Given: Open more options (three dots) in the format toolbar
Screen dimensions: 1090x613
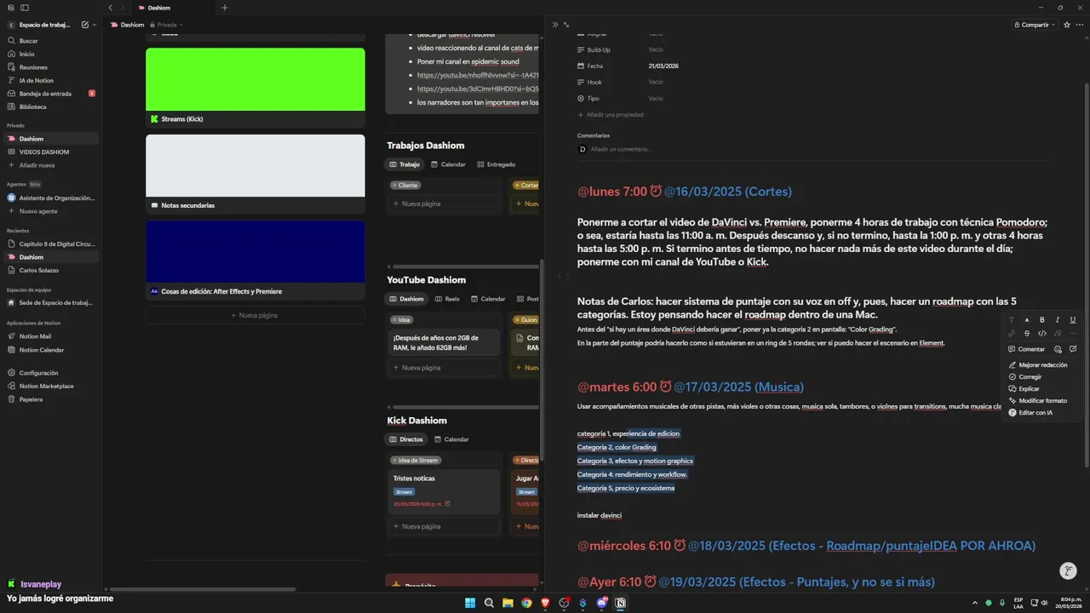Looking at the screenshot, I should pyautogui.click(x=1072, y=334).
